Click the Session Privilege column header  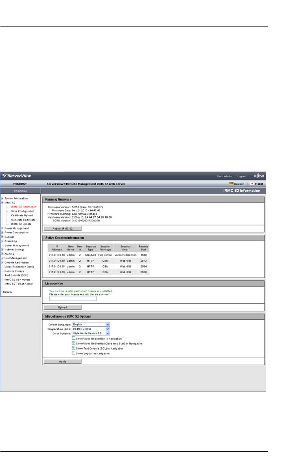click(105, 248)
